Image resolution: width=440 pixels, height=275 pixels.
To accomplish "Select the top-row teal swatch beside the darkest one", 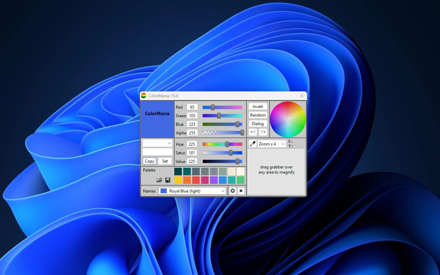I will [x=187, y=171].
